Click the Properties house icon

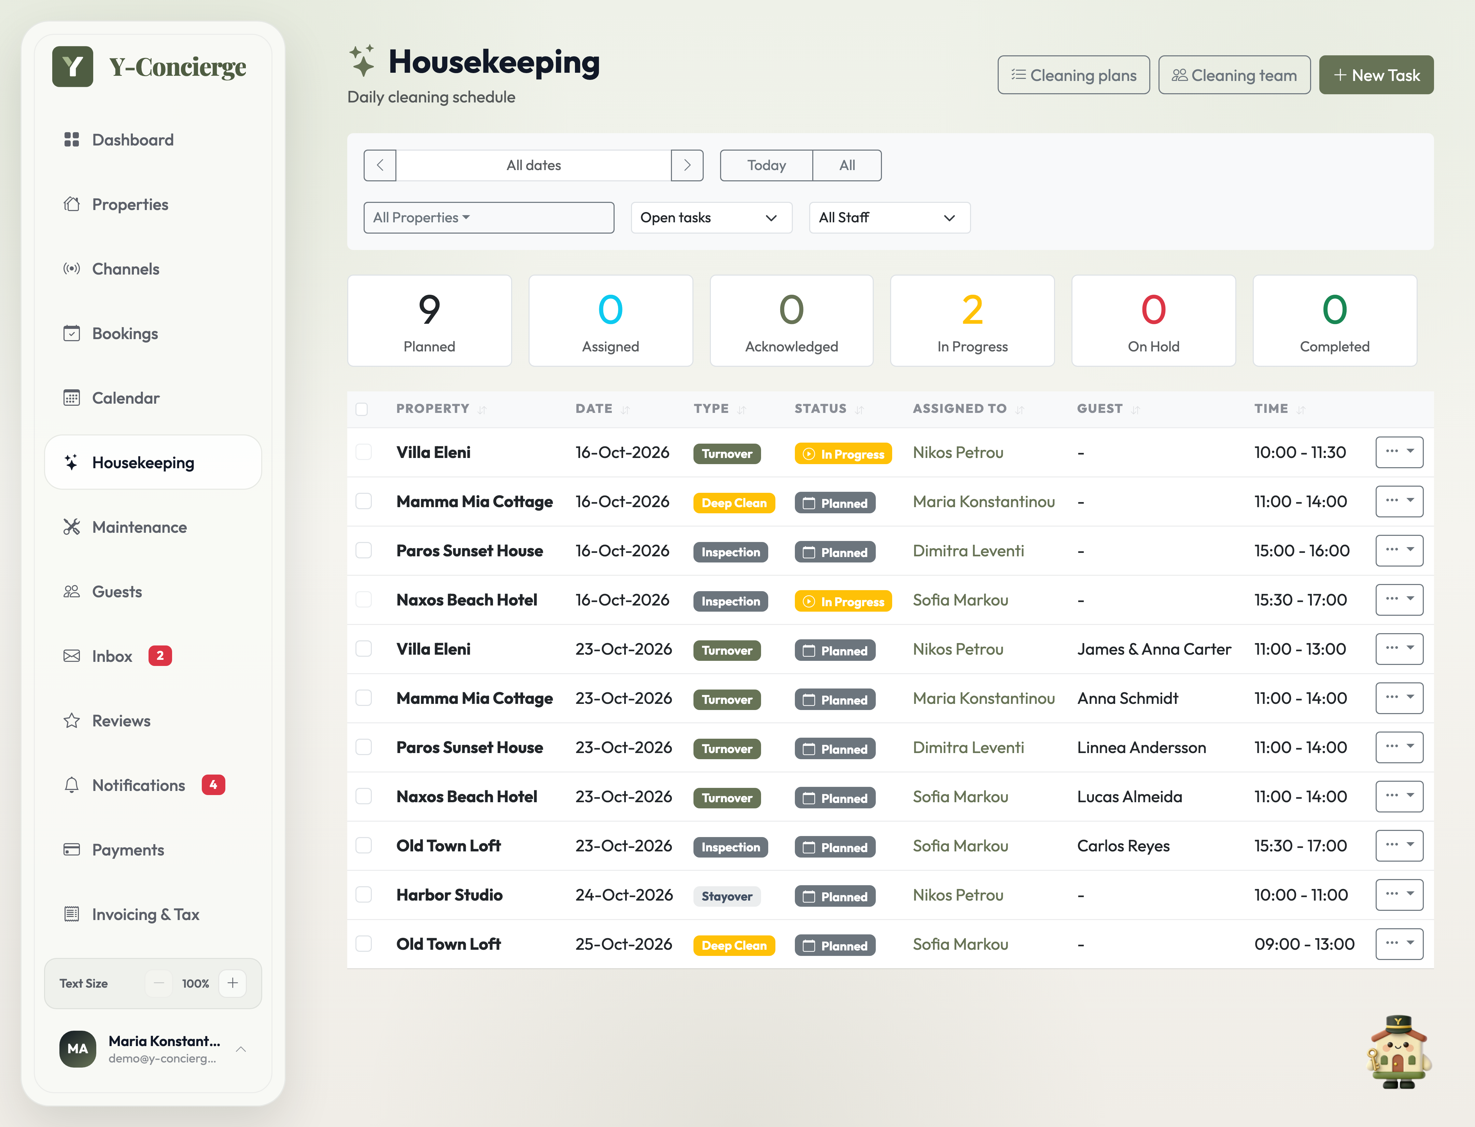tap(71, 204)
